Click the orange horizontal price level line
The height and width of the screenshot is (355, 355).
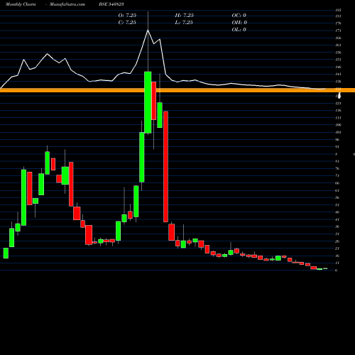[177, 90]
